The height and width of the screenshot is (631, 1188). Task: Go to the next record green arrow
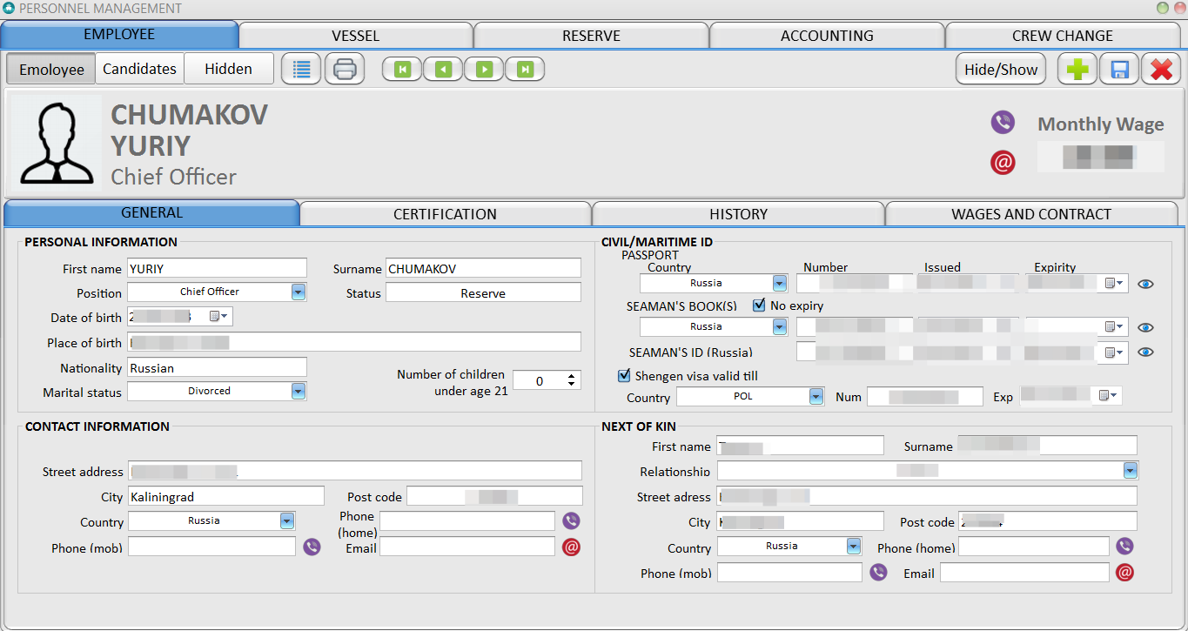pos(484,69)
